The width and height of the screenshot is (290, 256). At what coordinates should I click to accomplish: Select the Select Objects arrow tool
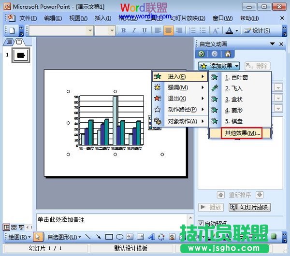(38, 237)
